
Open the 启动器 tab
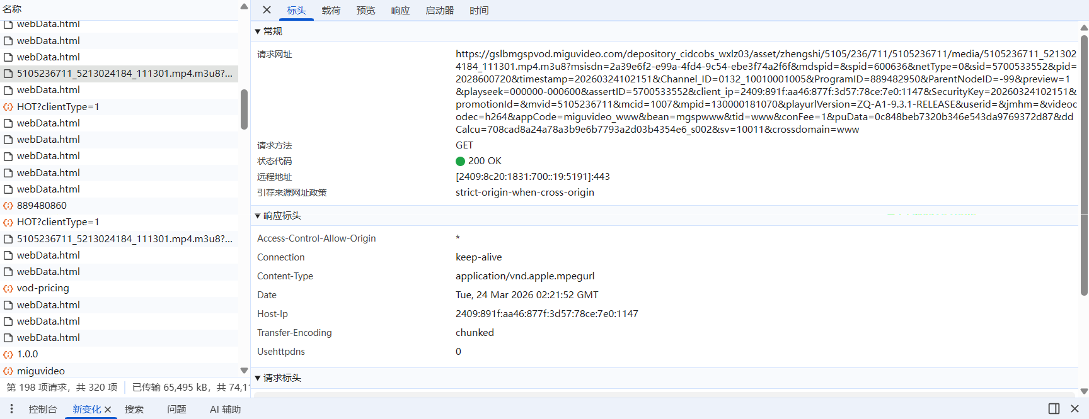pos(440,10)
